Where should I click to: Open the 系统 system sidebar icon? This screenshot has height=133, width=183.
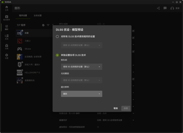click(x=7, y=37)
